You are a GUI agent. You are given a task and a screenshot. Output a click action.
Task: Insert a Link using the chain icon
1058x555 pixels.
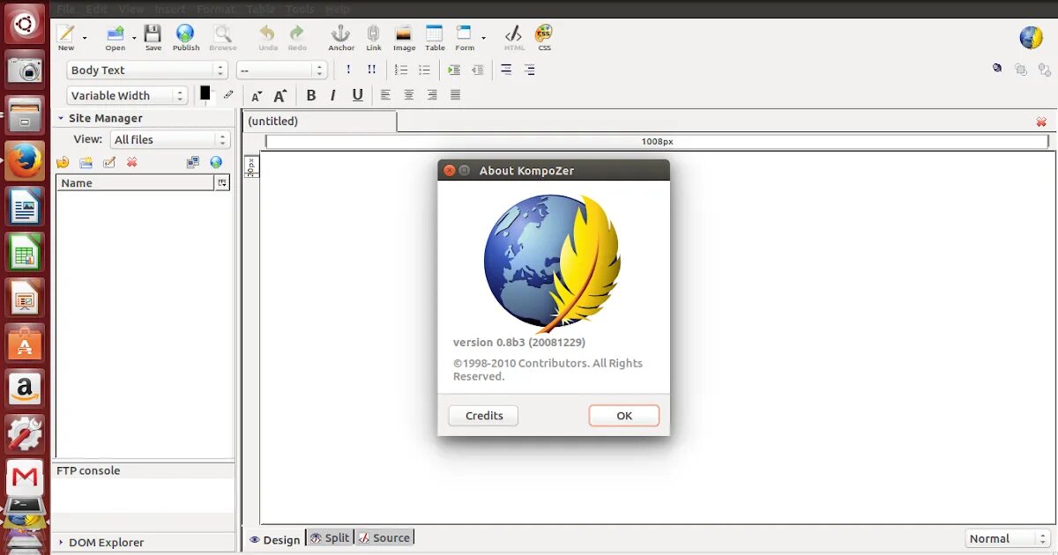[x=374, y=36]
